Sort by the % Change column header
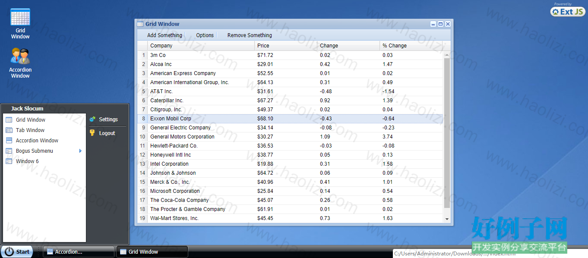Viewport: 588px width, 258px height. coord(411,46)
